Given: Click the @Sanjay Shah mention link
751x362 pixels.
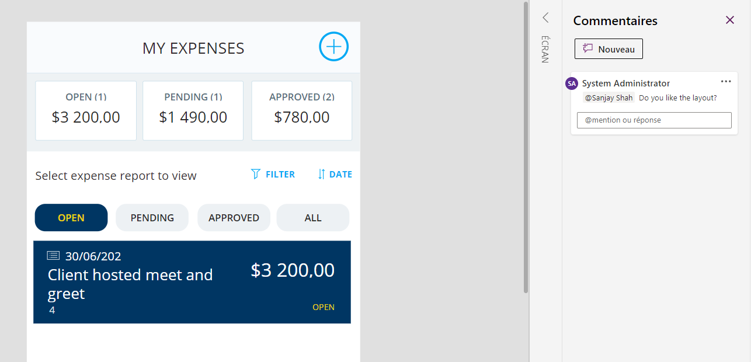Looking at the screenshot, I should point(609,98).
